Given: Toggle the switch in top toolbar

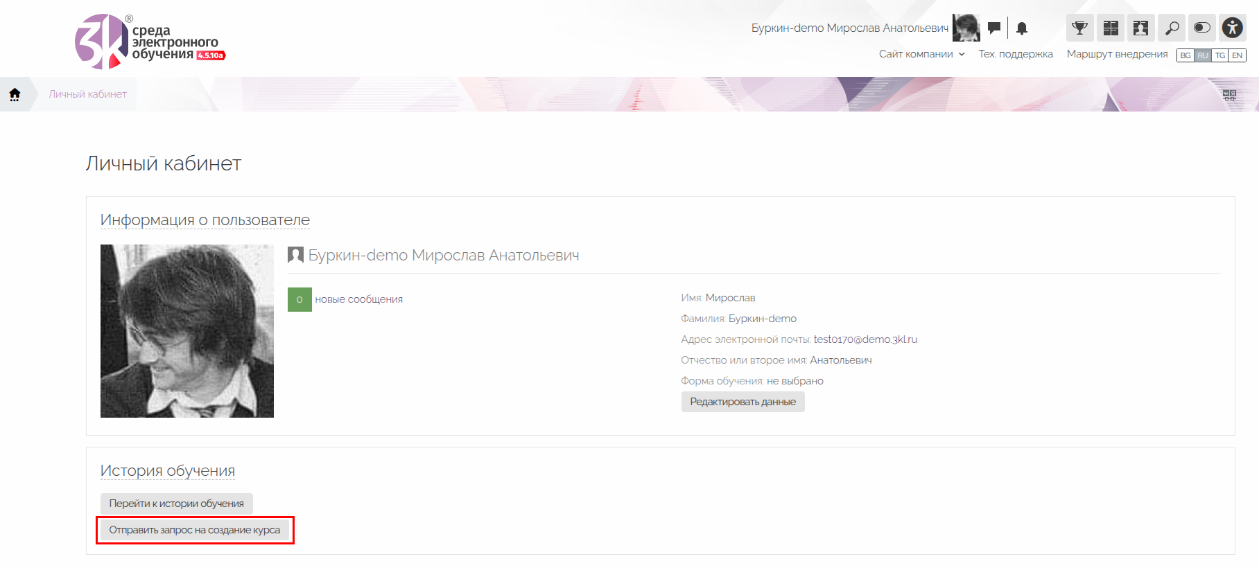Looking at the screenshot, I should pos(1202,28).
